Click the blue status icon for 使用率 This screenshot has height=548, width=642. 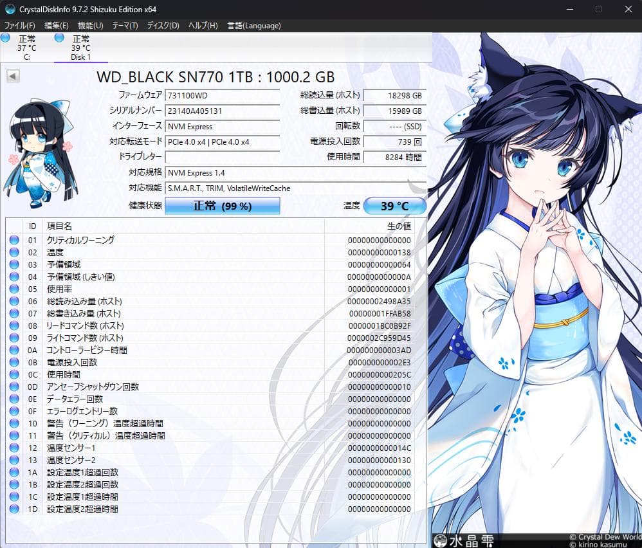(14, 289)
